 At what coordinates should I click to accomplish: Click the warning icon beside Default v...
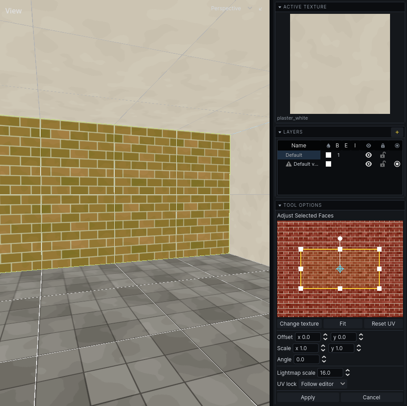(288, 164)
